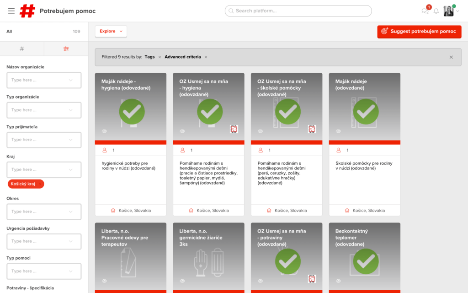
Task: Open the notifications bell
Action: pyautogui.click(x=436, y=11)
